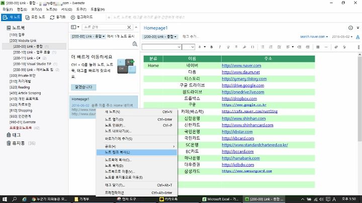Click the insert checkbox icon in editor toolbar

[x=279, y=47]
